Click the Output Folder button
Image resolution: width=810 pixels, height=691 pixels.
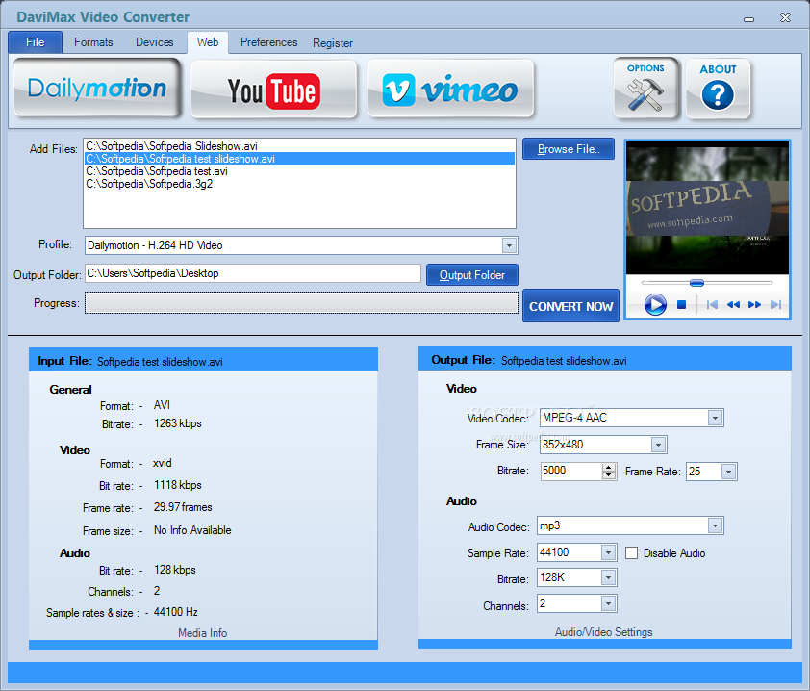pos(472,275)
